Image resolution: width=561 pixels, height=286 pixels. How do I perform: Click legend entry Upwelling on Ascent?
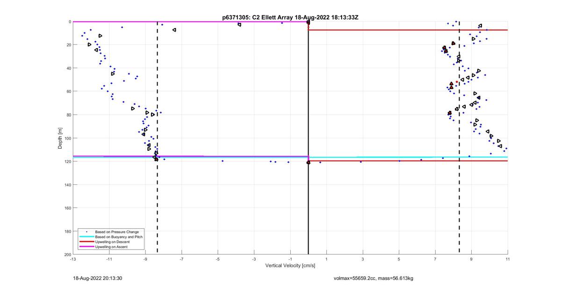111,247
